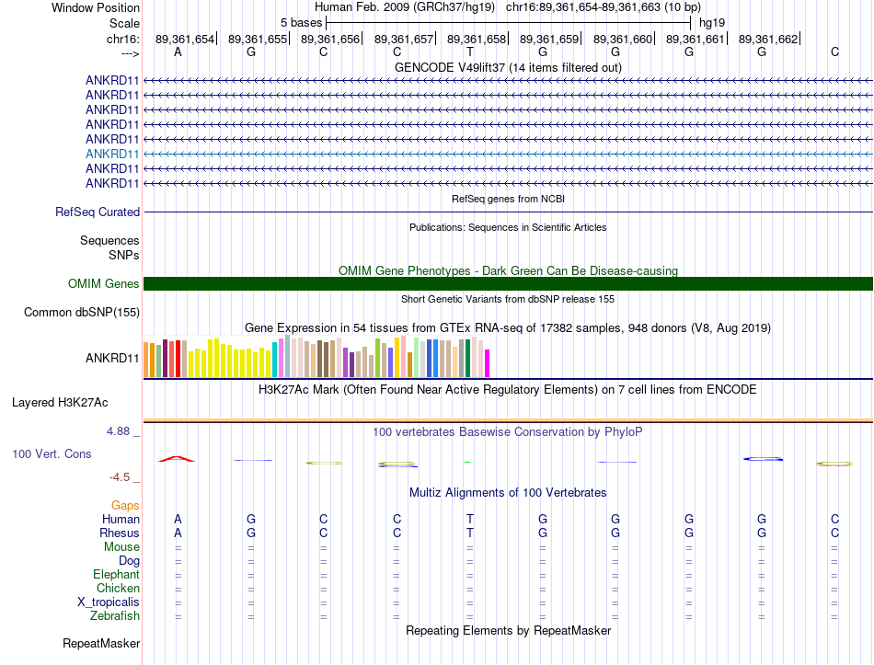Click the -4.5 lower scale value
This screenshot has height=665, width=874.
[120, 477]
